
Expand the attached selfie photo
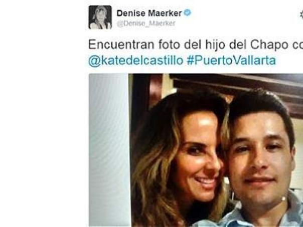tap(216, 150)
